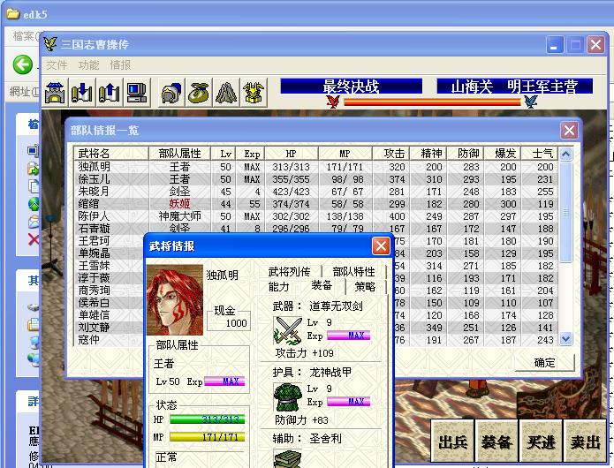Click the helmet icon in the toolbar
The image size is (614, 468).
(172, 92)
